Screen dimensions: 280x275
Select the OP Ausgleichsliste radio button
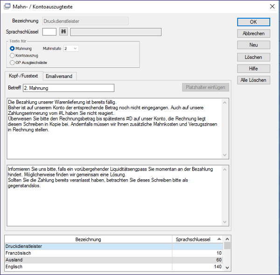point(12,63)
